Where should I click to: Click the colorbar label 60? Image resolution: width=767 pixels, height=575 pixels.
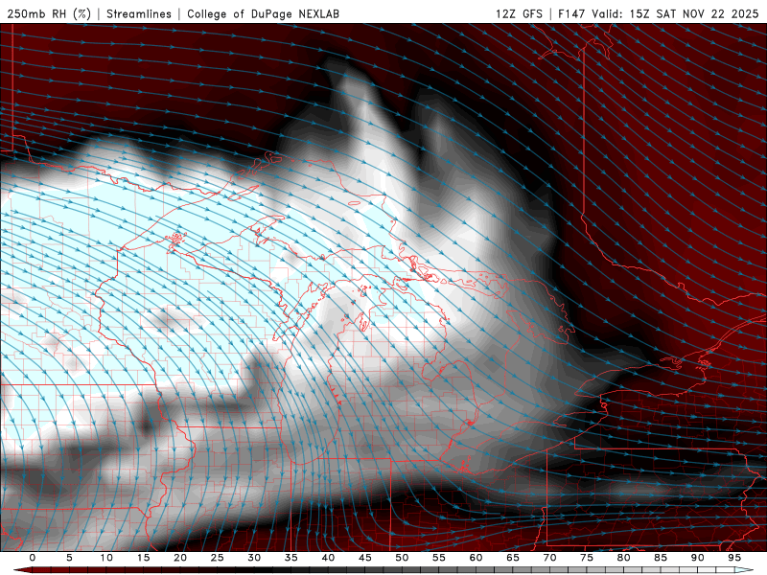(476, 558)
